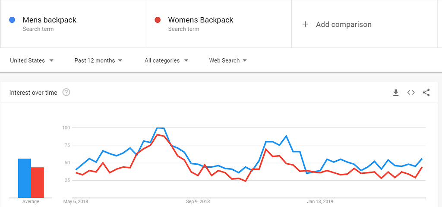Change the Web Search type dropdown
Viewport: 442px width, 207px height.
pyautogui.click(x=228, y=61)
